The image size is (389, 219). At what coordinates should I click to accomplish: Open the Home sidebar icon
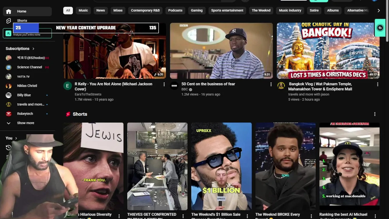coord(9,11)
